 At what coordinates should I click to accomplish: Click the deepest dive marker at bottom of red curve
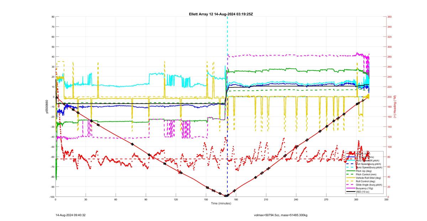(x=226, y=196)
